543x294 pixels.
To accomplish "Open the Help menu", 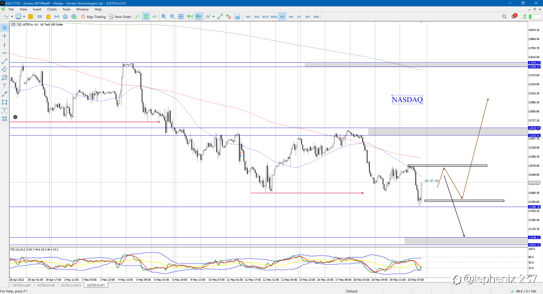I will pyautogui.click(x=98, y=9).
